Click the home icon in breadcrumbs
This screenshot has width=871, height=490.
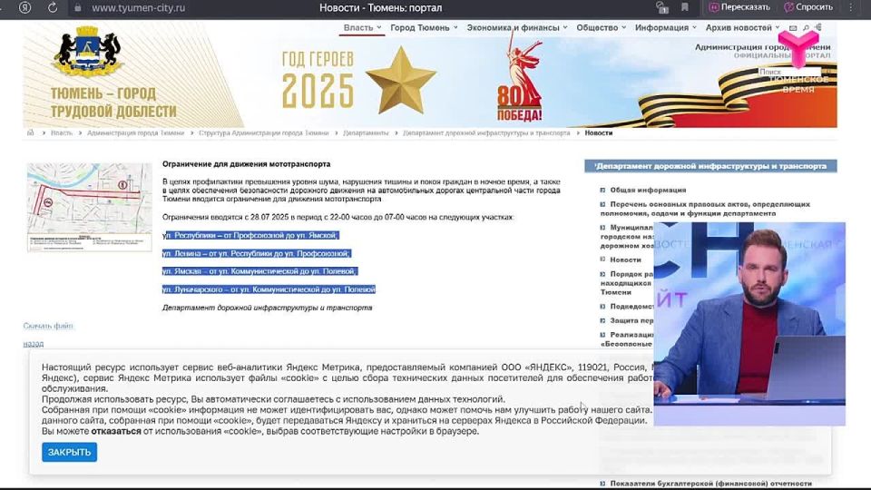pos(31,132)
